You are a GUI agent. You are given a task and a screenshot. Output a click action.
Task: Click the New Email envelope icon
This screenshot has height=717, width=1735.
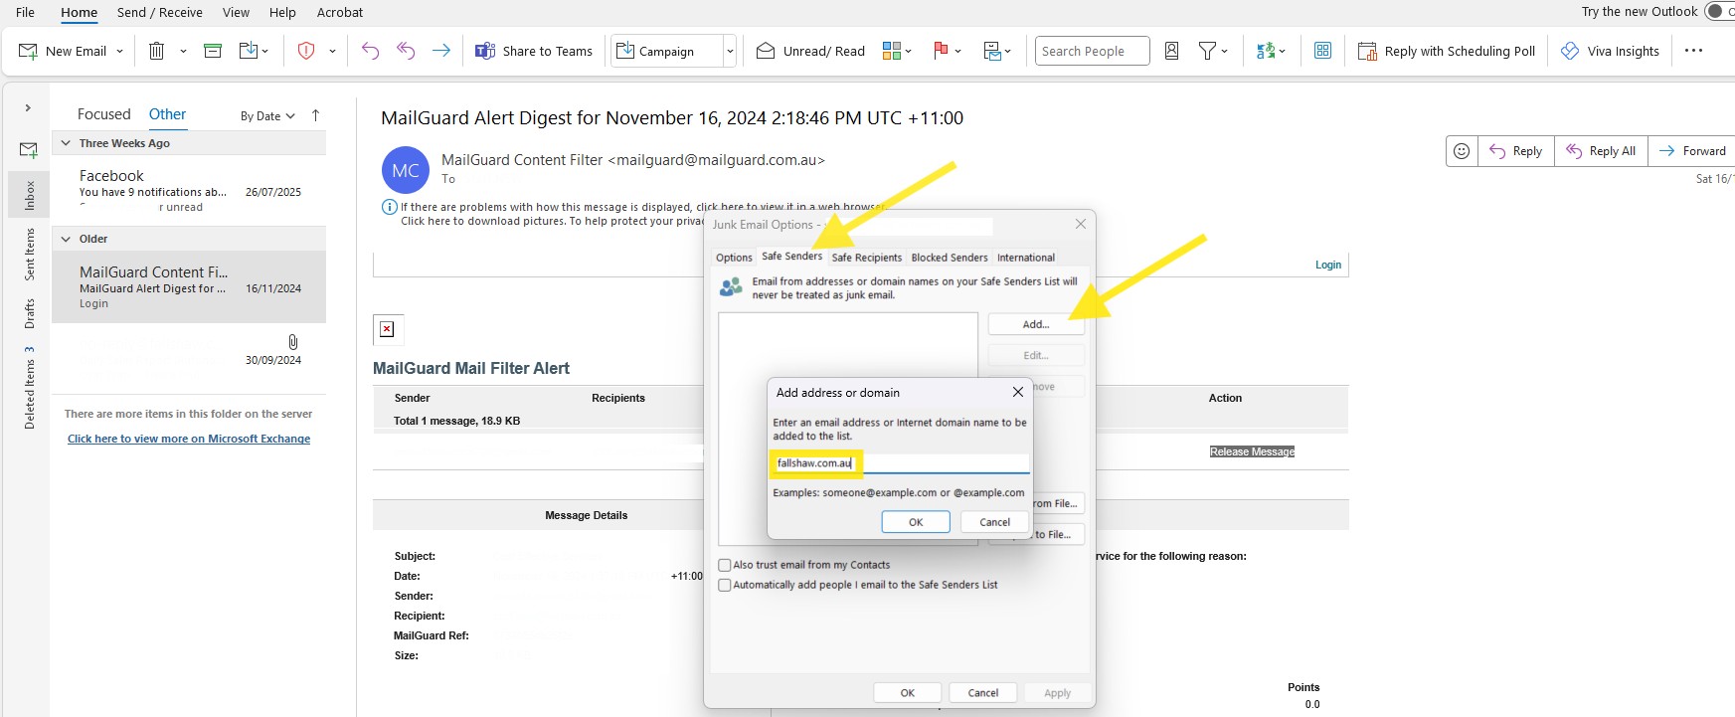coord(29,51)
